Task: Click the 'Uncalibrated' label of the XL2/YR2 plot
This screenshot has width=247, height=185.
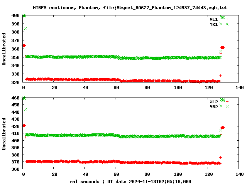Action: (4, 134)
